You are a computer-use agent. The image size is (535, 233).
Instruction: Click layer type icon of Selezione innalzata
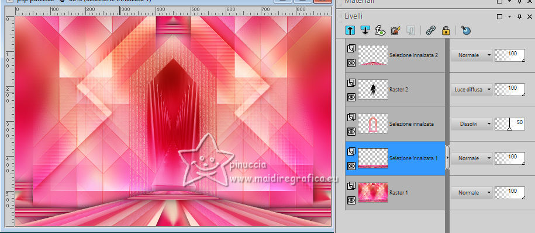[x=351, y=117]
